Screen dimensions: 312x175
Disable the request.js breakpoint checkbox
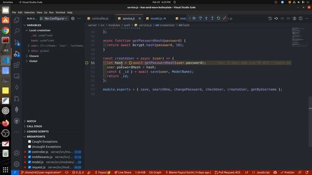coord(29,167)
